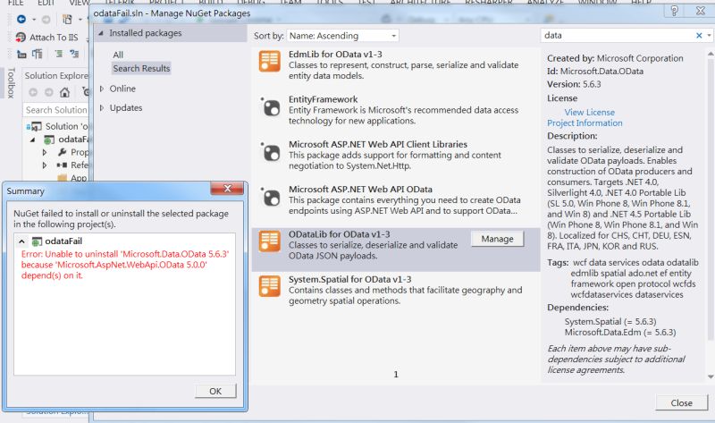Click OK in the Summary dialog

215,391
